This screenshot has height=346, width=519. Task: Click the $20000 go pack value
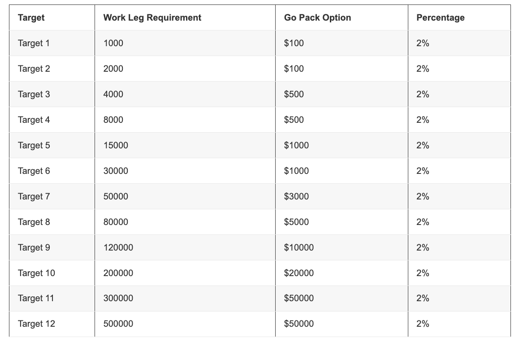tap(299, 273)
